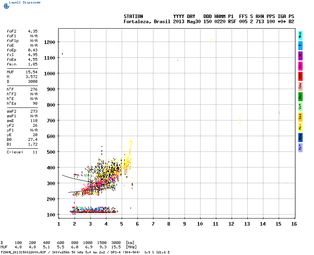Screen dimensions: 314x255
Task: Click the program value 'RSF' in header
Action: [232, 22]
